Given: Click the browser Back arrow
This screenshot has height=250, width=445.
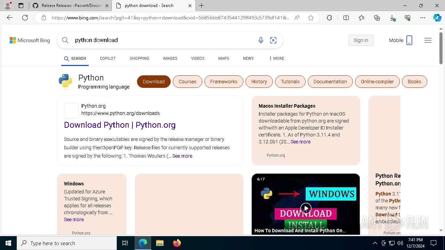Looking at the screenshot, I should (10, 18).
